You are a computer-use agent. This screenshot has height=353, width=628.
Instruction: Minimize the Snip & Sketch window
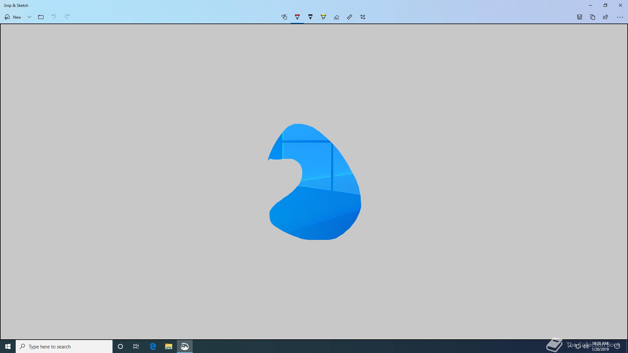[x=590, y=5]
